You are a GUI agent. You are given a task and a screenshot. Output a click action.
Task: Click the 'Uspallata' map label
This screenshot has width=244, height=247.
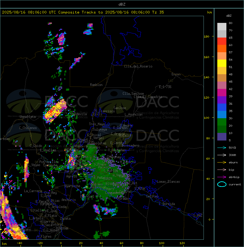tap(28, 117)
